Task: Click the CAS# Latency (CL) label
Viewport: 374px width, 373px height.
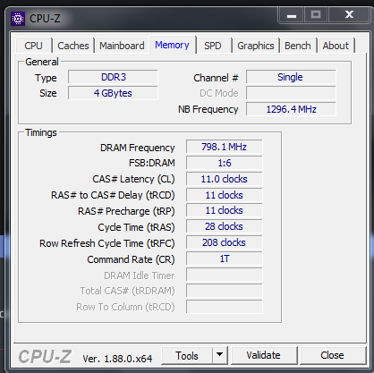Action: pos(133,179)
